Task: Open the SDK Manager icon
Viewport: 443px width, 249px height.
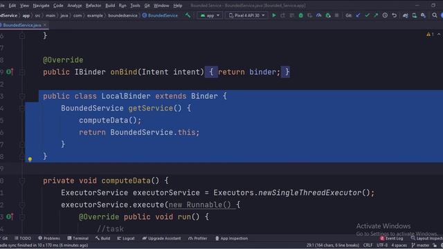Action: (423, 15)
